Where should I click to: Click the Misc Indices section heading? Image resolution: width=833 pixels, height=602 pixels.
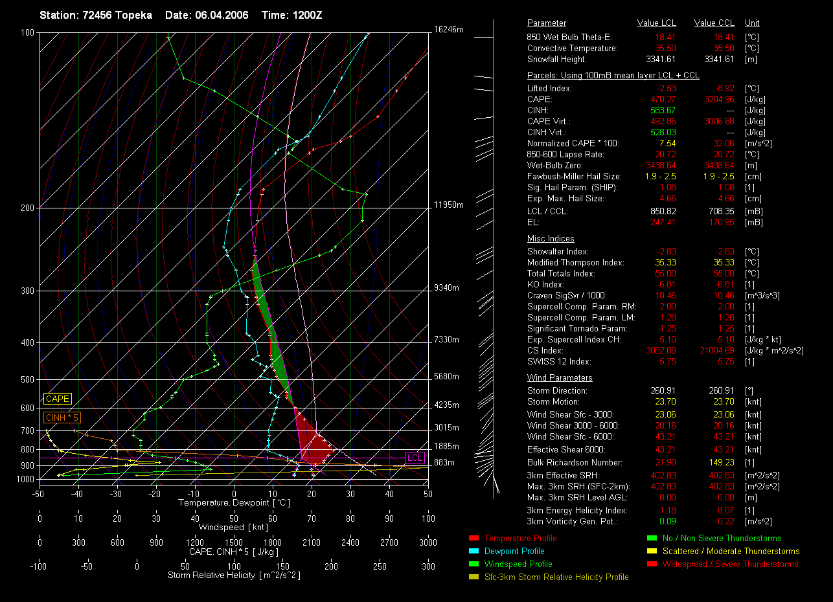click(x=550, y=239)
